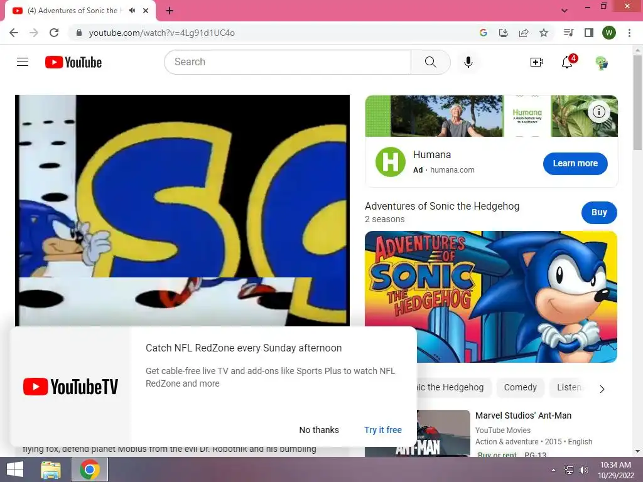Click the "Adventures of Sonic the Hedgehog" series title
Screen dimensions: 643x482
(x=442, y=206)
